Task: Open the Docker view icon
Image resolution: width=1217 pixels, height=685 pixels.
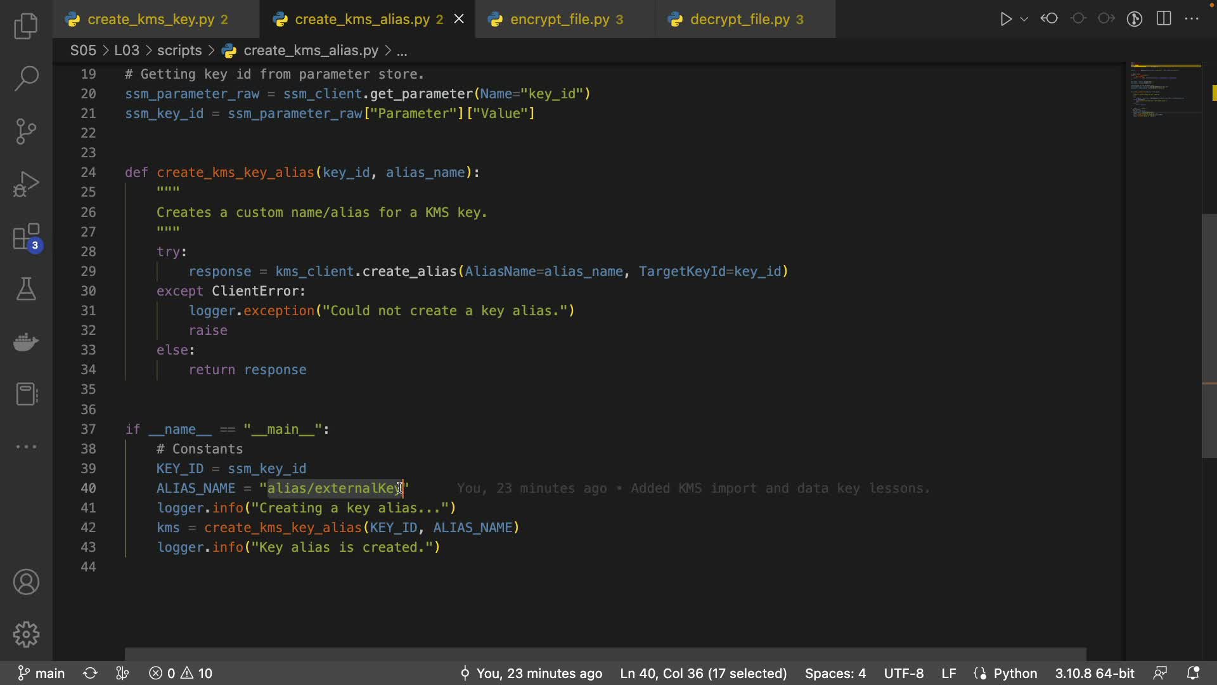Action: coord(26,342)
